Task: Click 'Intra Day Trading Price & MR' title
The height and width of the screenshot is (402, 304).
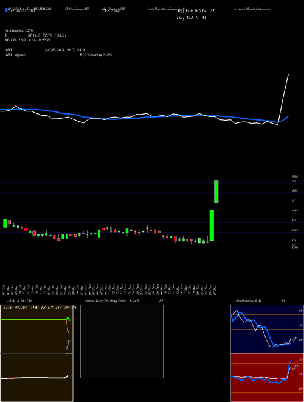Action: pos(112,301)
